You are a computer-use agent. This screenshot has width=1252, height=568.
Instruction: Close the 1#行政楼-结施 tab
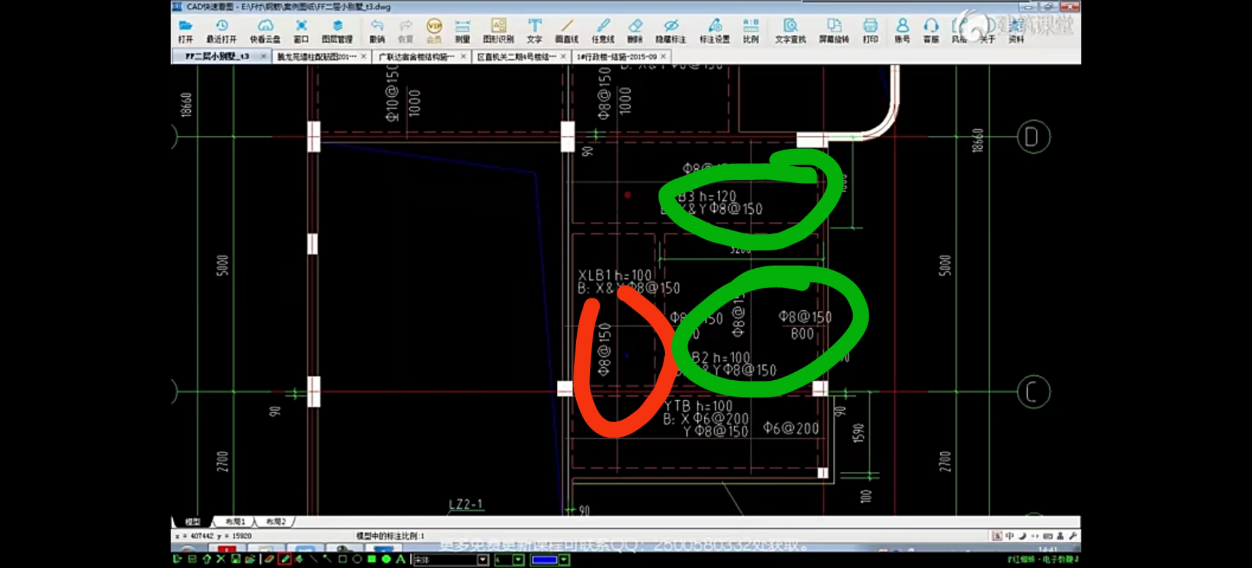663,56
